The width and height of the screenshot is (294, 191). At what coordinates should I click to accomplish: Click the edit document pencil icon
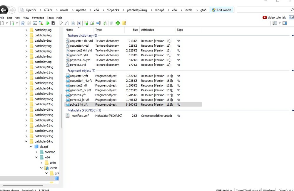pos(61,23)
